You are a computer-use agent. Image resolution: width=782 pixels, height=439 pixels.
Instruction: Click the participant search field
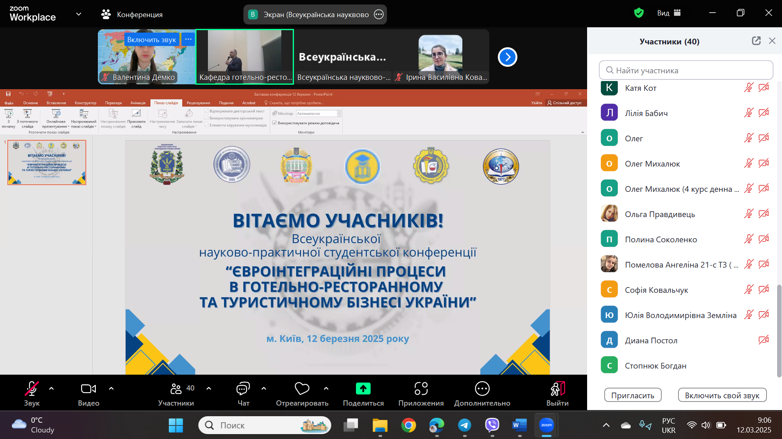point(686,70)
